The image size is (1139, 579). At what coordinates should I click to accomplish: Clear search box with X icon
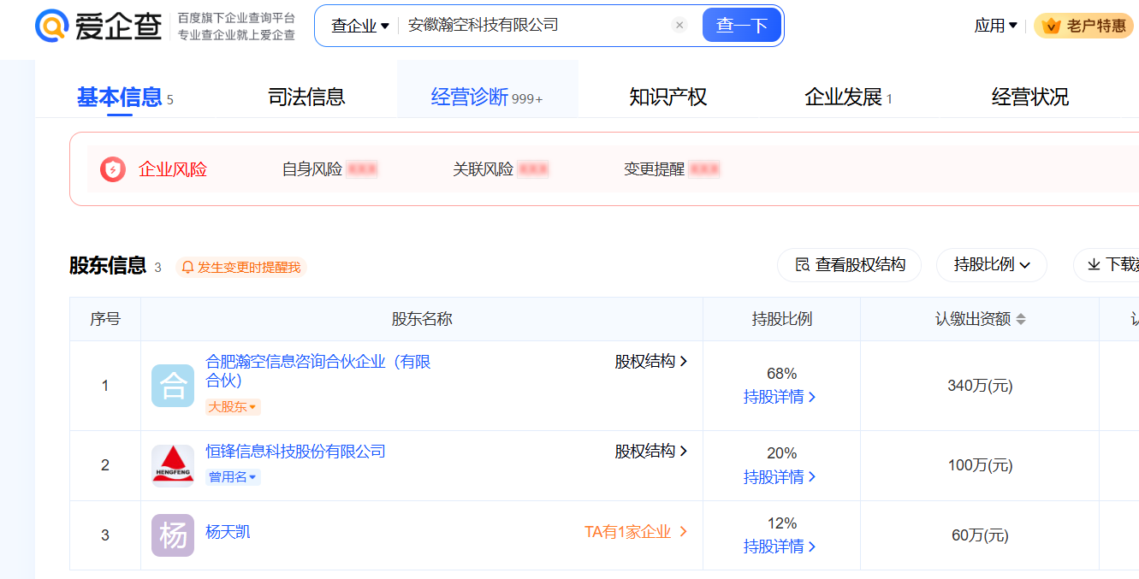(x=679, y=26)
